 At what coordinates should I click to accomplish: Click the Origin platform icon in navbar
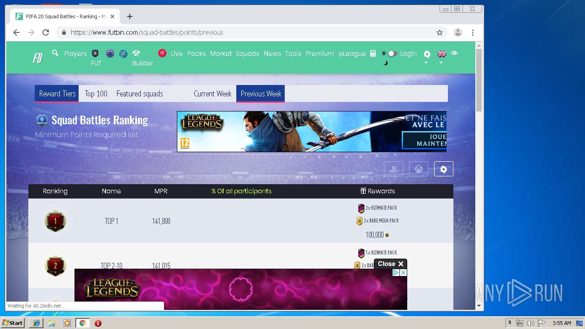427,54
